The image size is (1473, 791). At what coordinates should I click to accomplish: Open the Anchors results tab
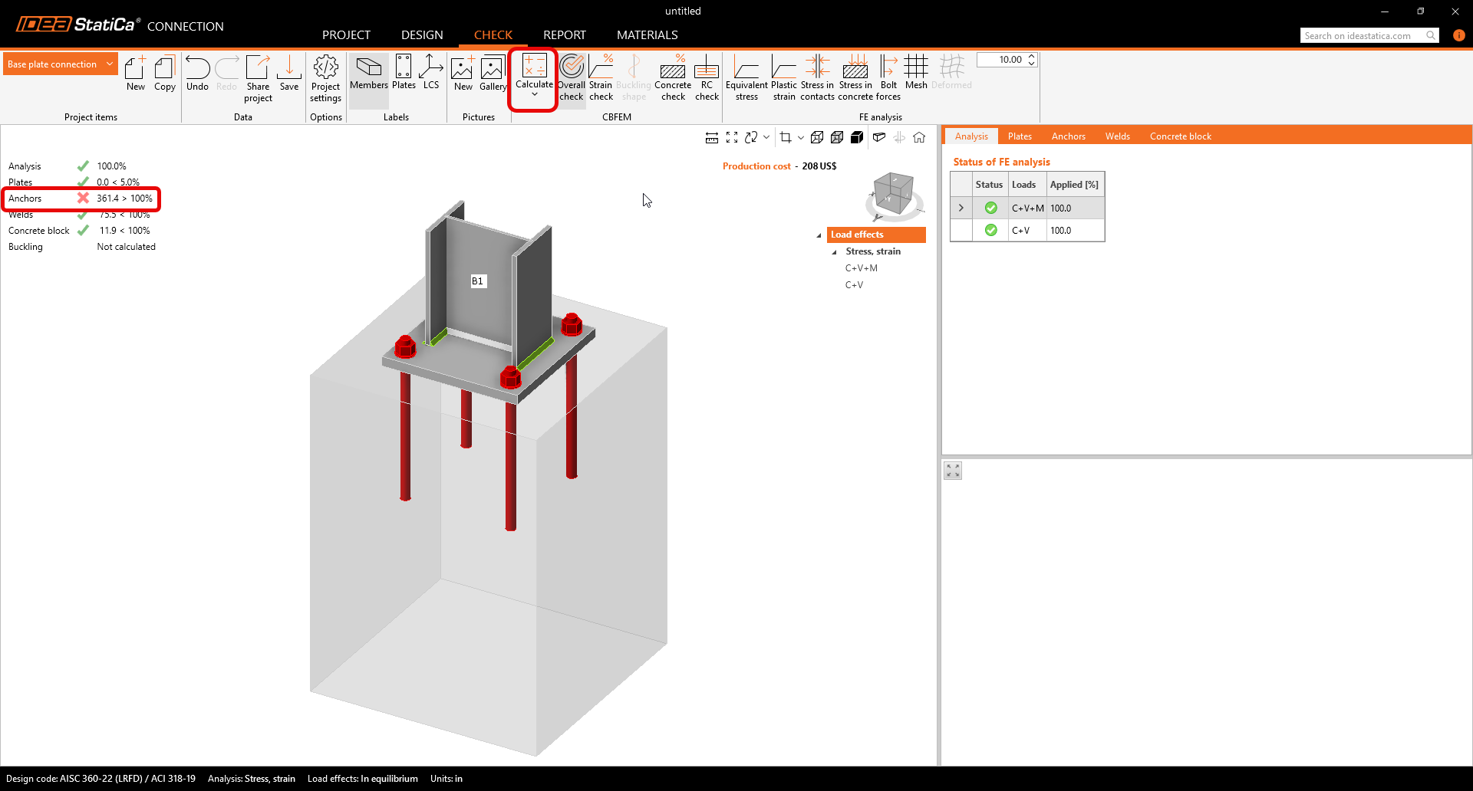click(1068, 136)
